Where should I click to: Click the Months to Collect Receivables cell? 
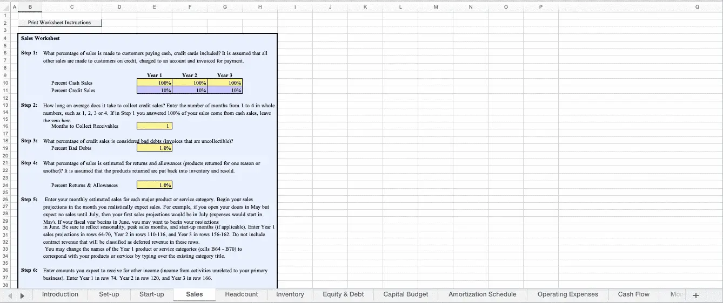[x=155, y=126]
